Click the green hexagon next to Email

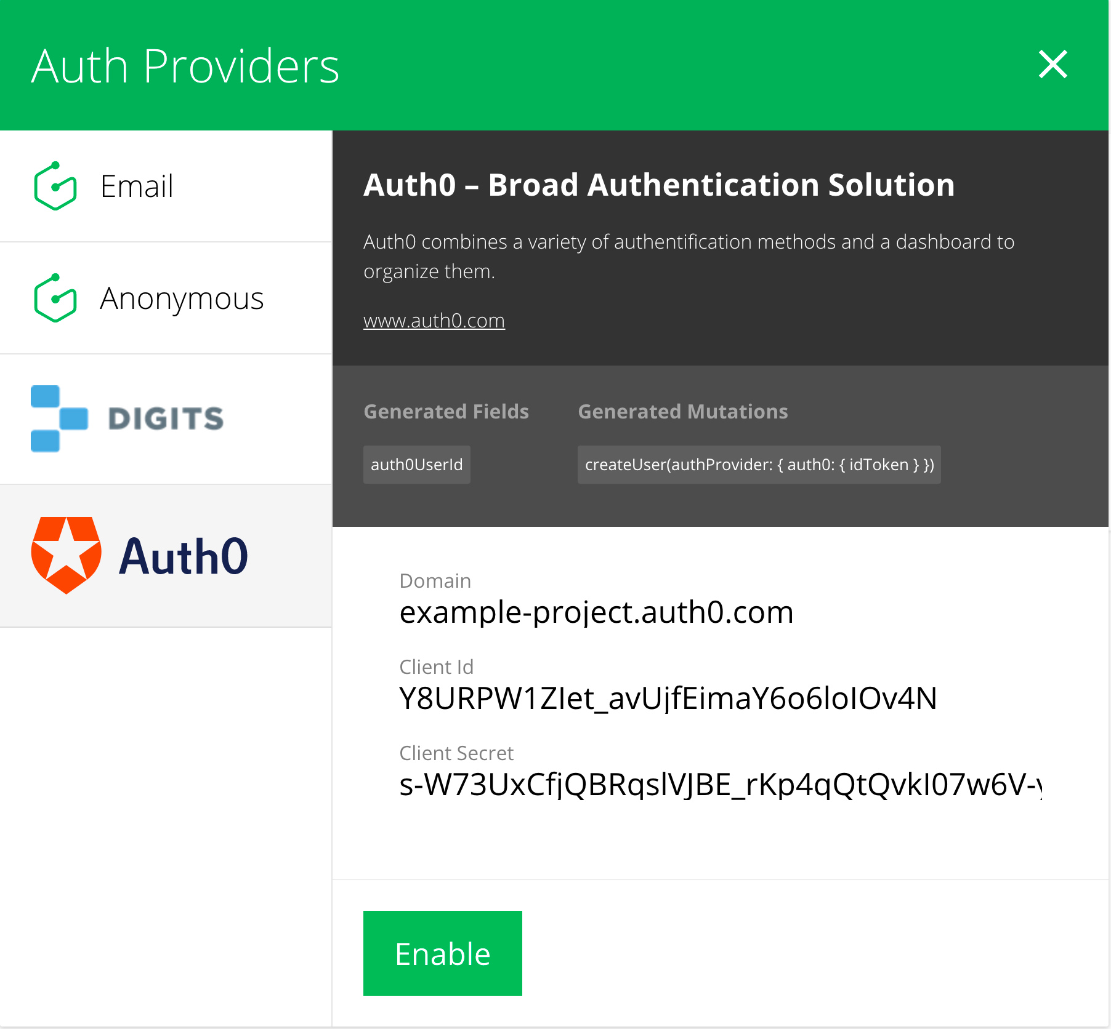click(54, 186)
